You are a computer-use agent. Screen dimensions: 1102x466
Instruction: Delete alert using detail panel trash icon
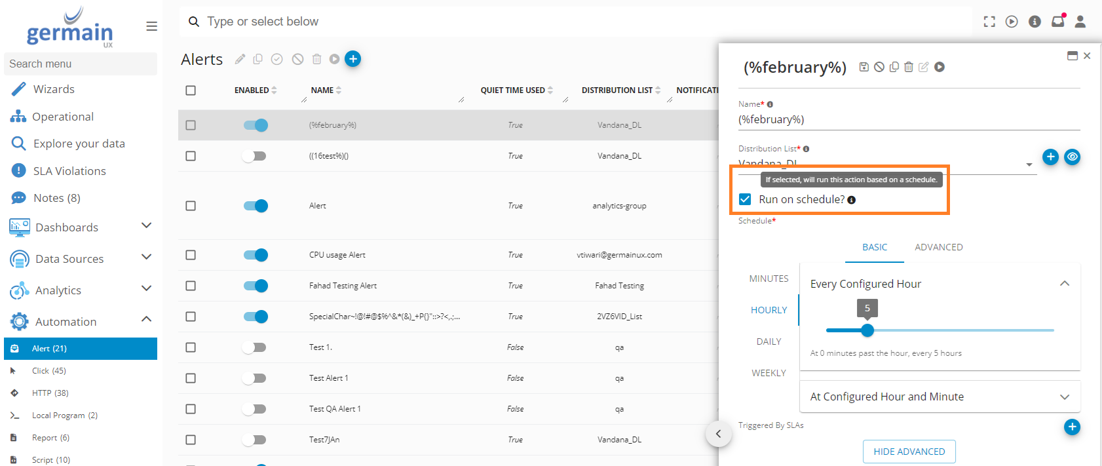909,67
